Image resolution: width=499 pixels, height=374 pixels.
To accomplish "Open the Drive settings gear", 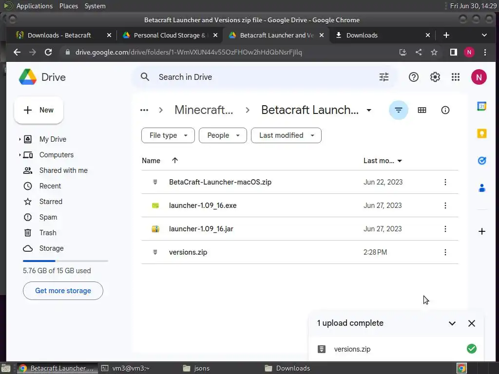I will [435, 77].
